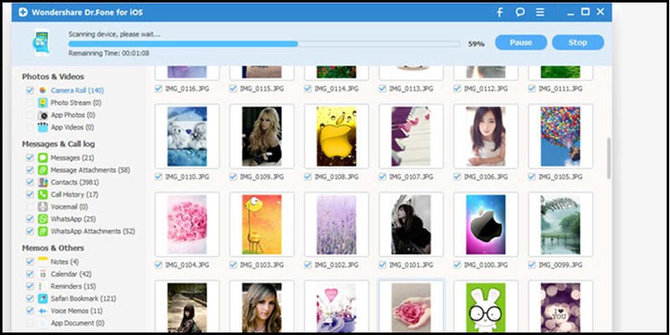Pause the device scan
This screenshot has height=335, width=670.
click(521, 43)
